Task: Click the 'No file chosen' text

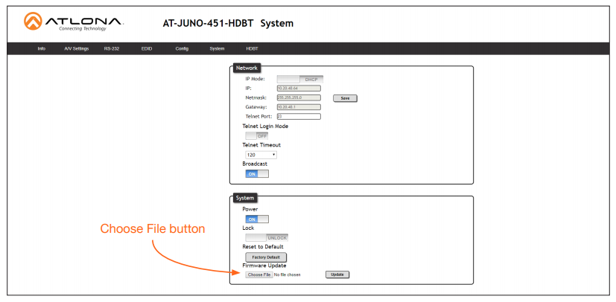Action: 288,275
